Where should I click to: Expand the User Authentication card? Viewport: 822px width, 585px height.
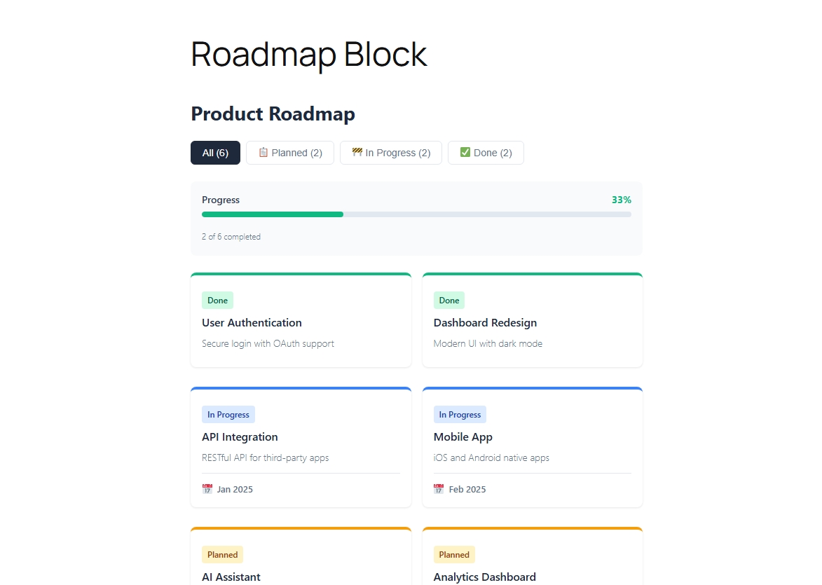[301, 320]
